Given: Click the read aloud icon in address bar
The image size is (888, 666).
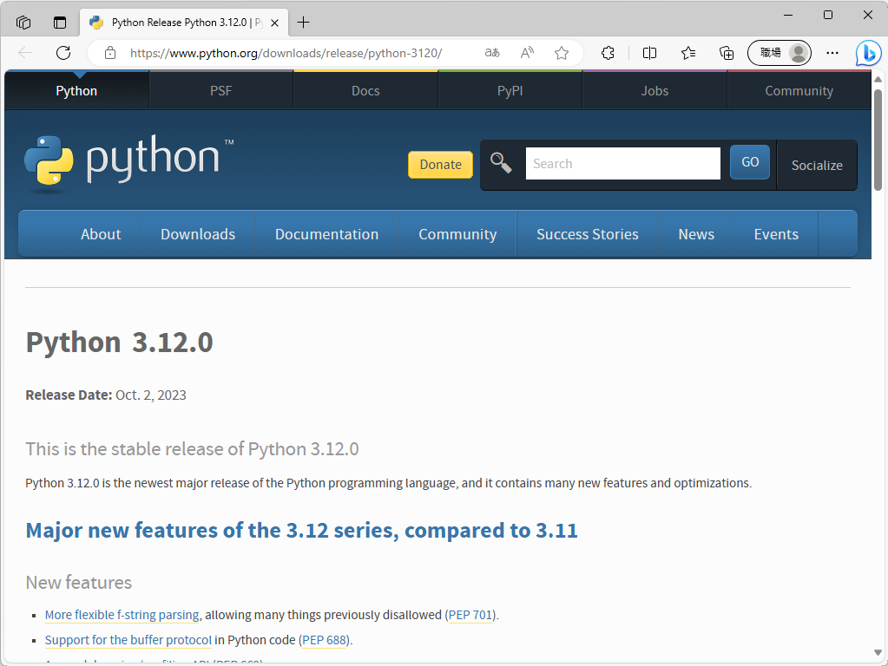Looking at the screenshot, I should 526,52.
